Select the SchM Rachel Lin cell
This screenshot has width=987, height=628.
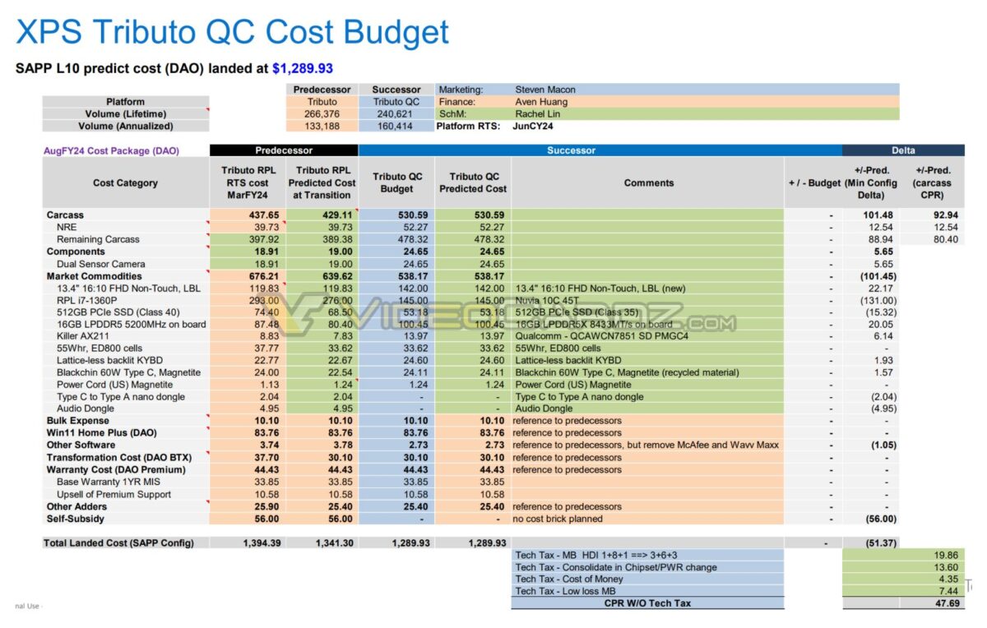point(537,114)
